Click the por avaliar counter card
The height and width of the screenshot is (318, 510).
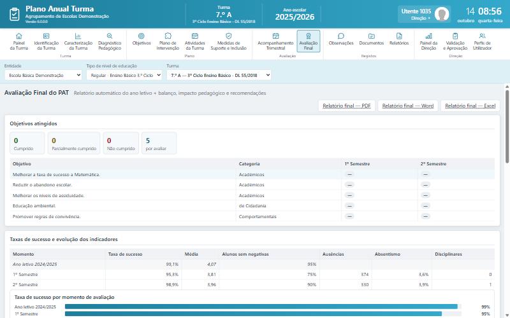tap(159, 143)
